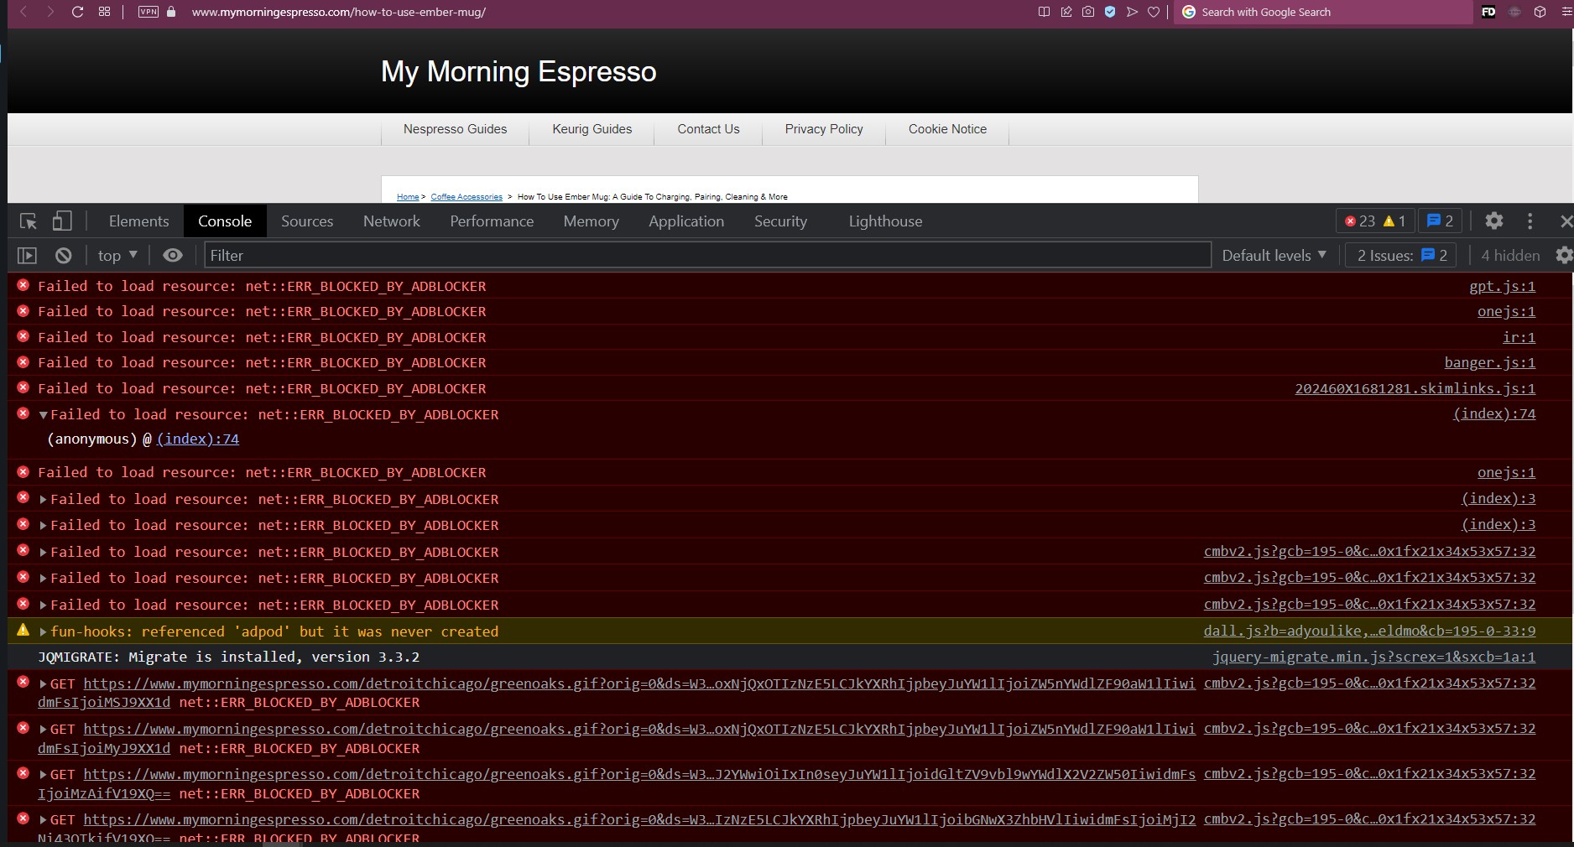Click My Morning Espresso site title
This screenshot has width=1574, height=847.
(519, 71)
